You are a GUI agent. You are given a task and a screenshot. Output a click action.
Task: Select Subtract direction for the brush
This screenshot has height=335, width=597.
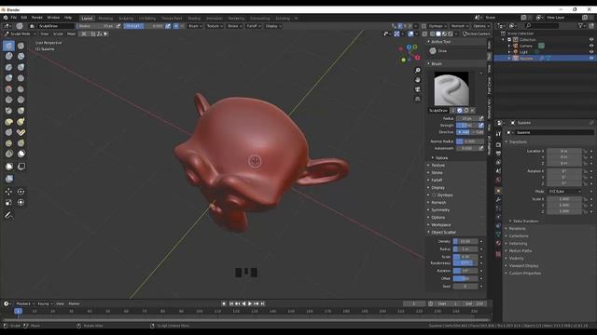478,132
